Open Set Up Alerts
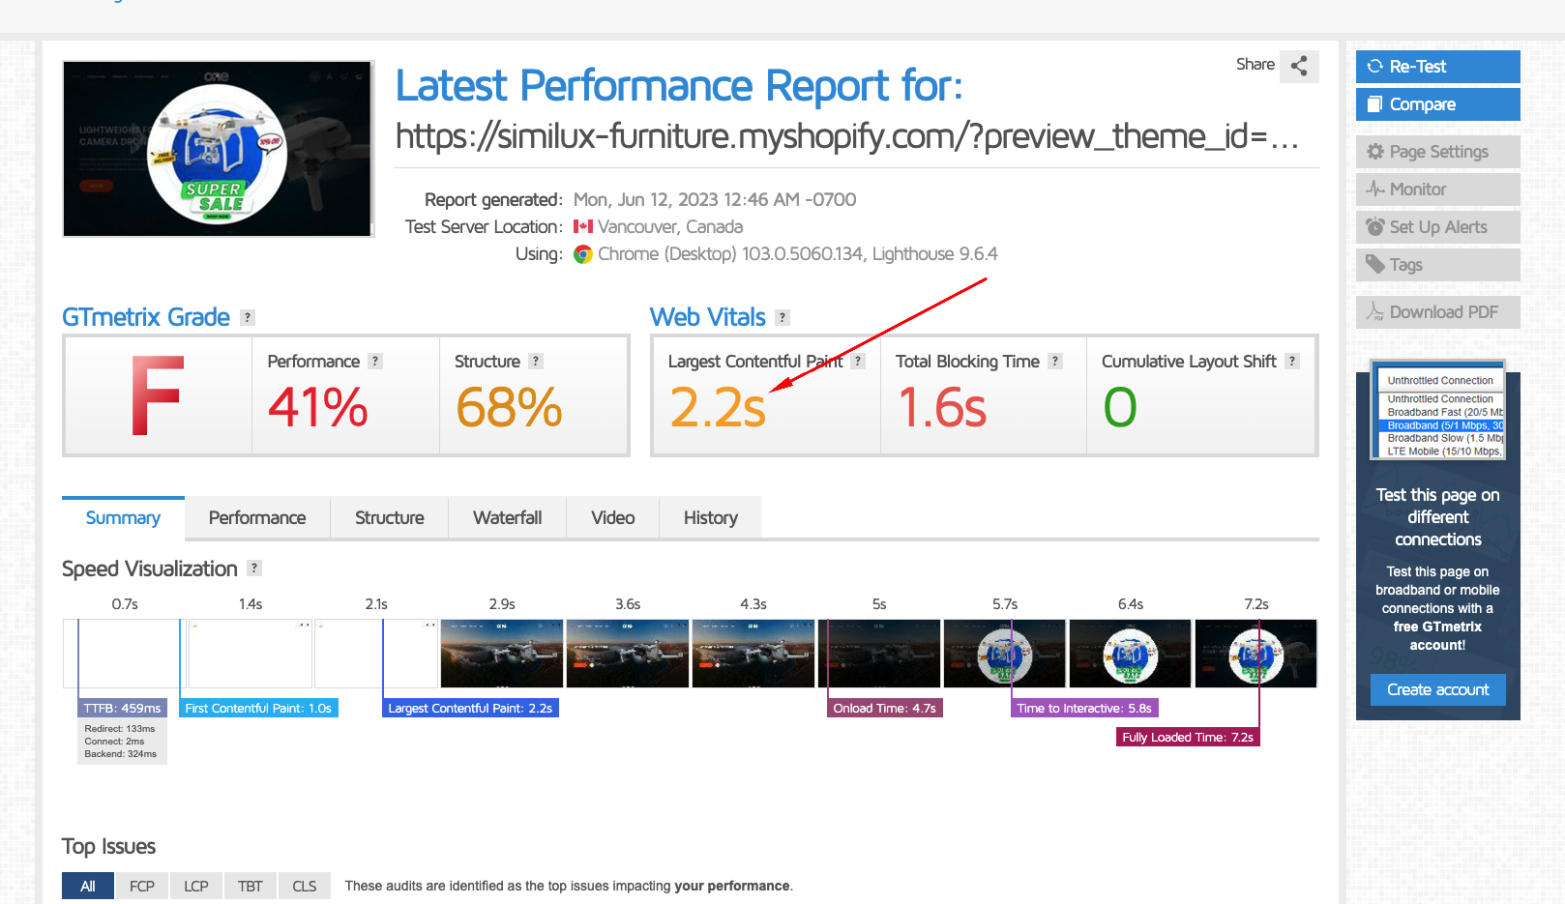Screen dimensions: 1565x904 point(1437,227)
